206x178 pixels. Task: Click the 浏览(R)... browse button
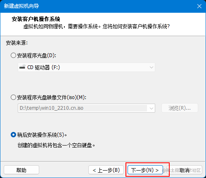pos(180,108)
